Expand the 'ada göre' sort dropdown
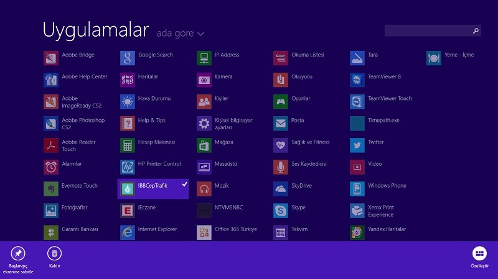498x279 pixels. pos(180,34)
